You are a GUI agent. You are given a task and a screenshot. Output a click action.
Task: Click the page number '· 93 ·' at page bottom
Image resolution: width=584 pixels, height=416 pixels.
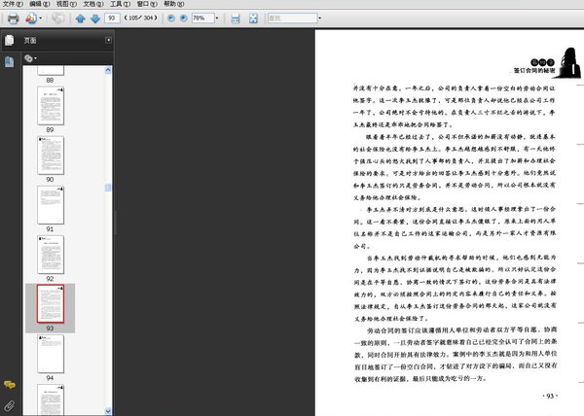click(x=550, y=396)
